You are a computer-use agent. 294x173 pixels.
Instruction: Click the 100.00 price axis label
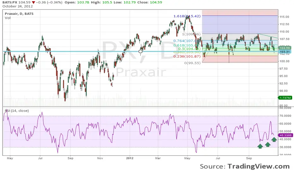click(284, 61)
